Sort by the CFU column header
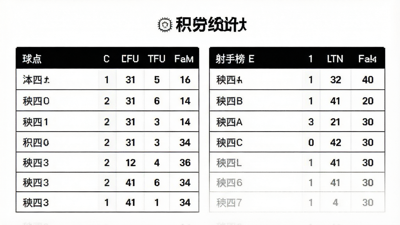This screenshot has height=225, width=400. pyautogui.click(x=130, y=59)
